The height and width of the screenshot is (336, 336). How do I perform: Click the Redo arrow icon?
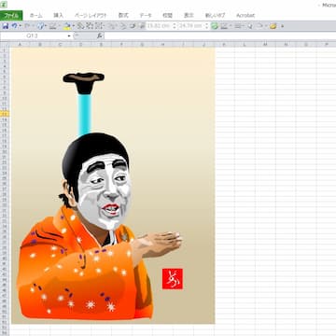coord(27,26)
